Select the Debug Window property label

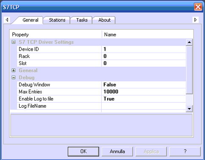click(x=34, y=84)
